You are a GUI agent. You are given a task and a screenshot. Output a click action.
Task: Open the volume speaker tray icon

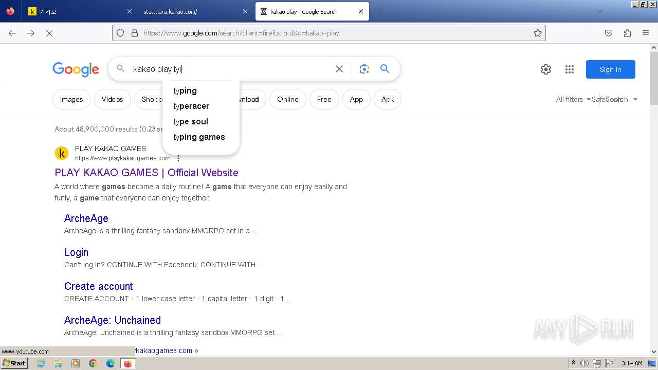[584, 363]
